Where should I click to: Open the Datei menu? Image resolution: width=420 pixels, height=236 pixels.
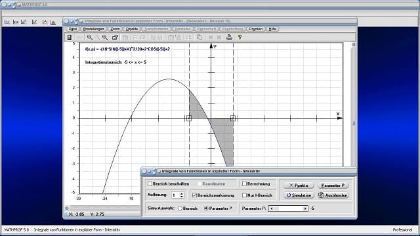pos(72,29)
